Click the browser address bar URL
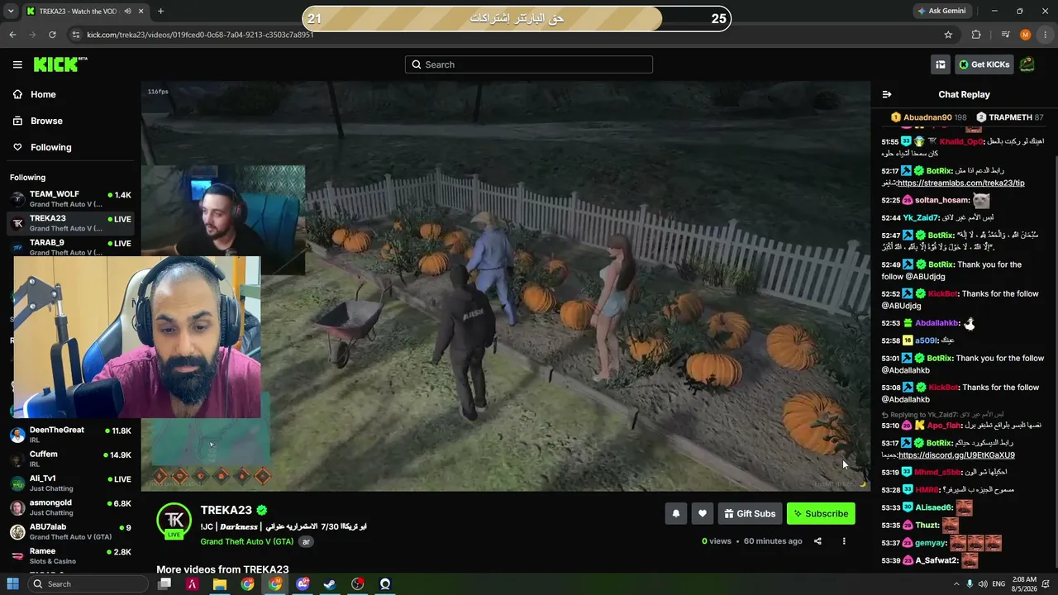 coord(200,35)
